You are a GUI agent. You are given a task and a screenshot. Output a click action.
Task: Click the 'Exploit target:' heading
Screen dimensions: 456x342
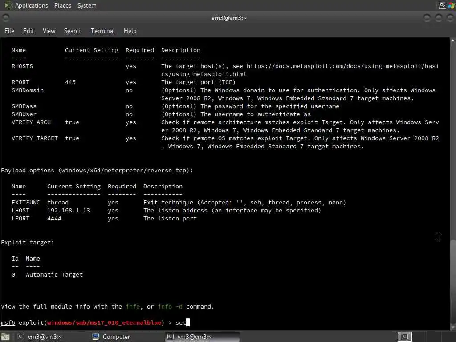27,243
